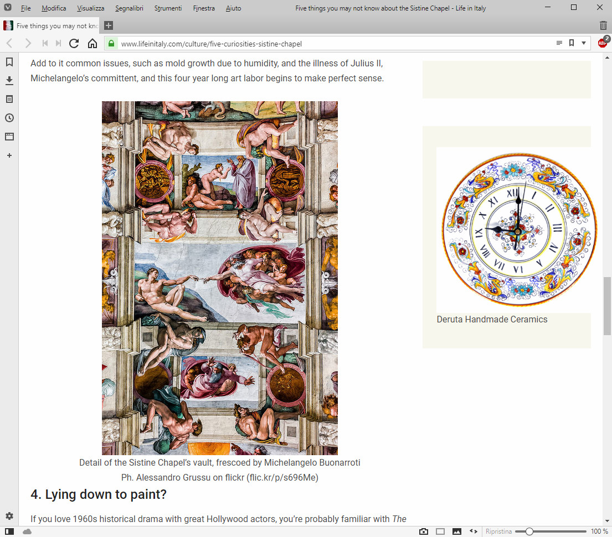Capture the page with camera icon
This screenshot has height=537, width=612.
tap(424, 531)
